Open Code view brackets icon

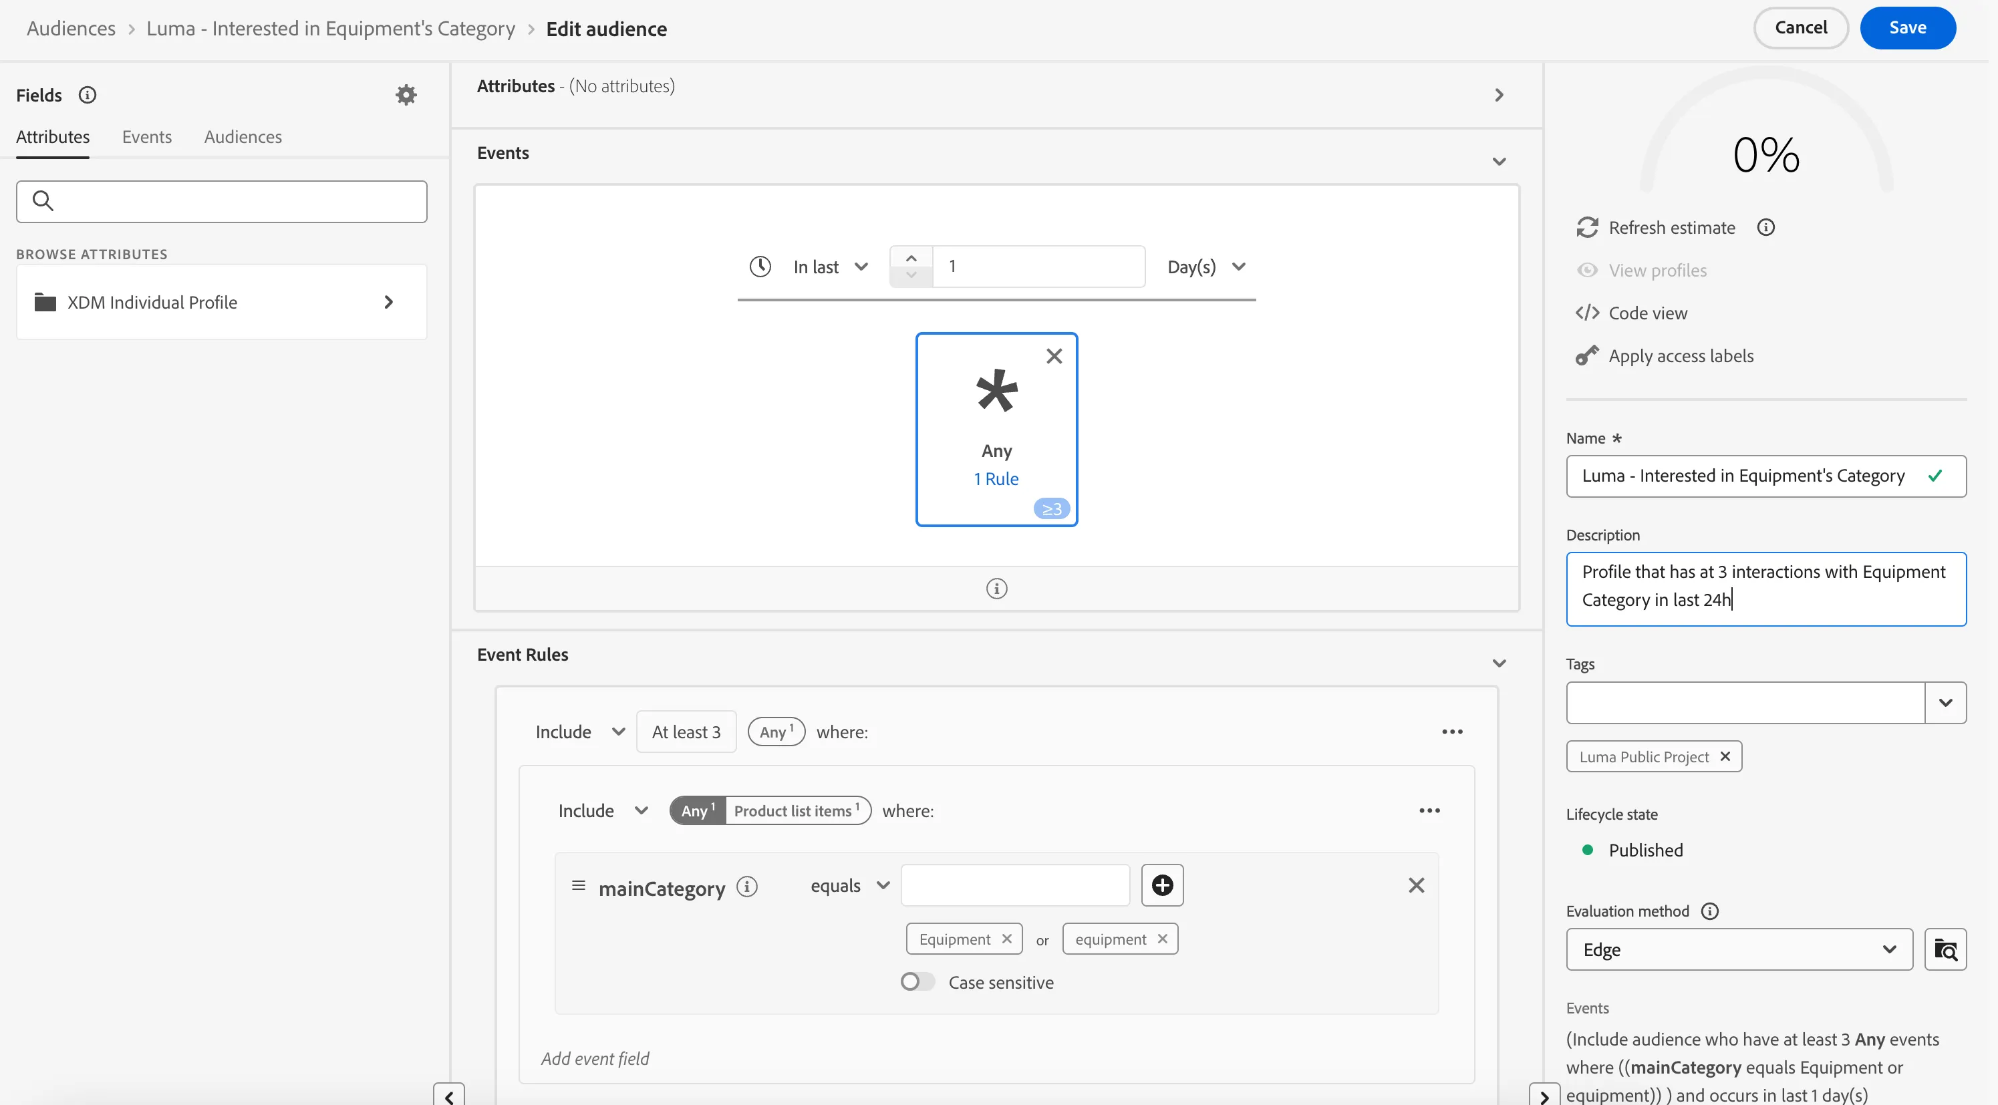click(1587, 313)
